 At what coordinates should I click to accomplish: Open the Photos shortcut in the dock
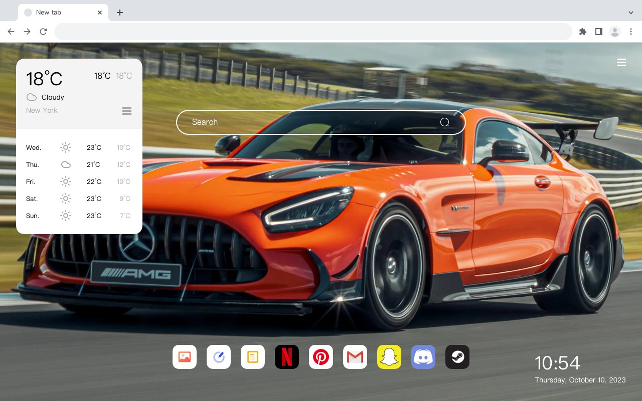point(185,357)
